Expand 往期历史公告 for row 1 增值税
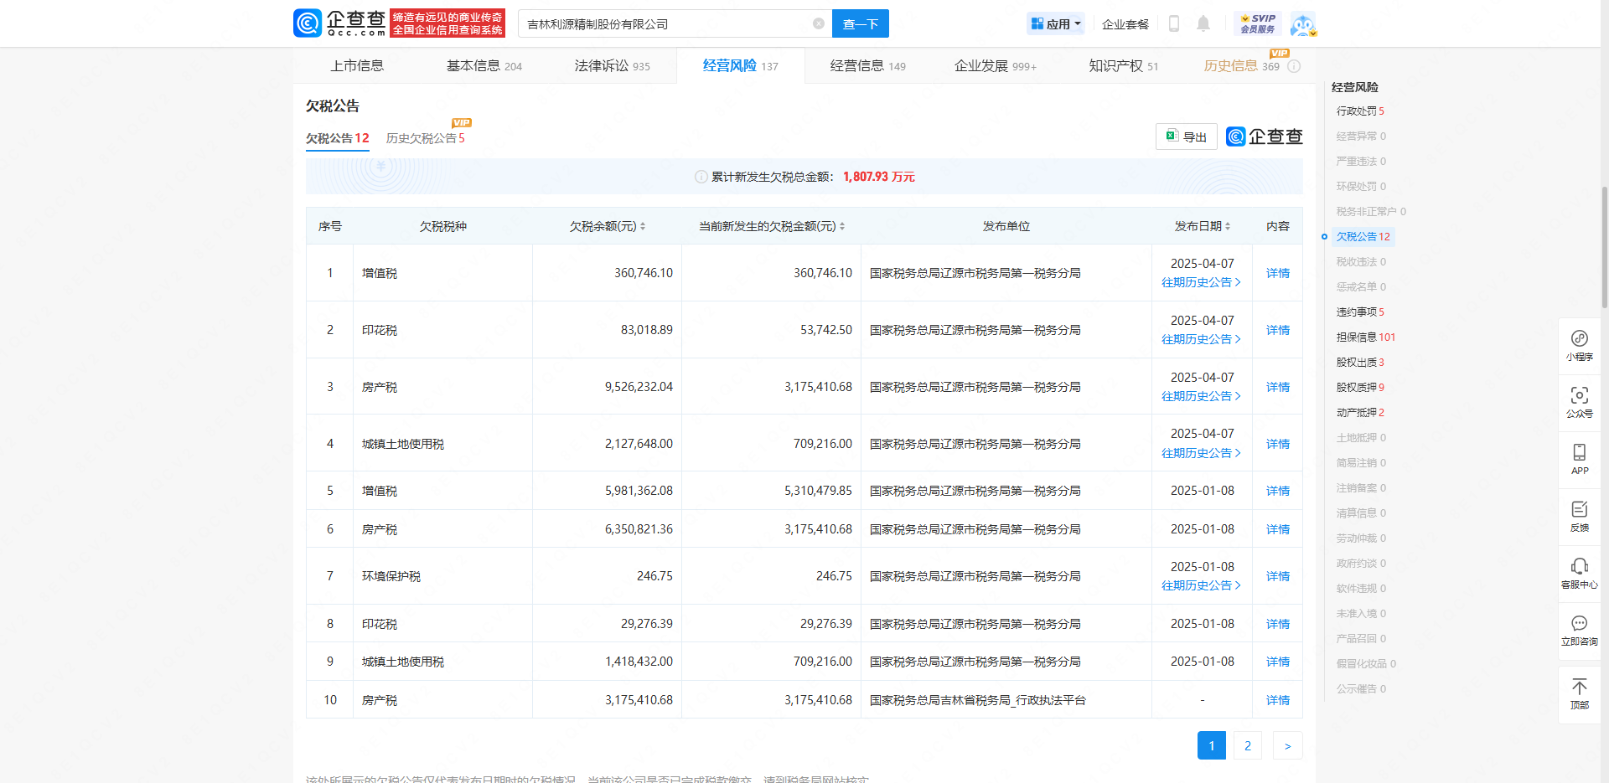 pos(1202,283)
